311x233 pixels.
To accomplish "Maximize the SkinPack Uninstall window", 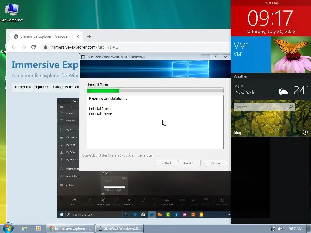I will coord(215,57).
